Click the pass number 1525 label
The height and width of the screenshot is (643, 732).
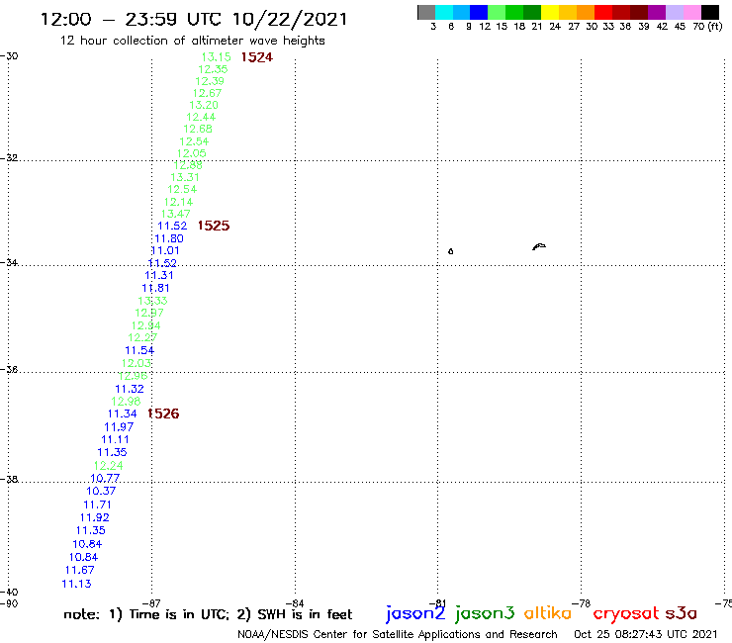(x=214, y=226)
